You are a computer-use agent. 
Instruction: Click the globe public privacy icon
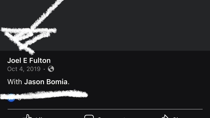tap(51, 69)
